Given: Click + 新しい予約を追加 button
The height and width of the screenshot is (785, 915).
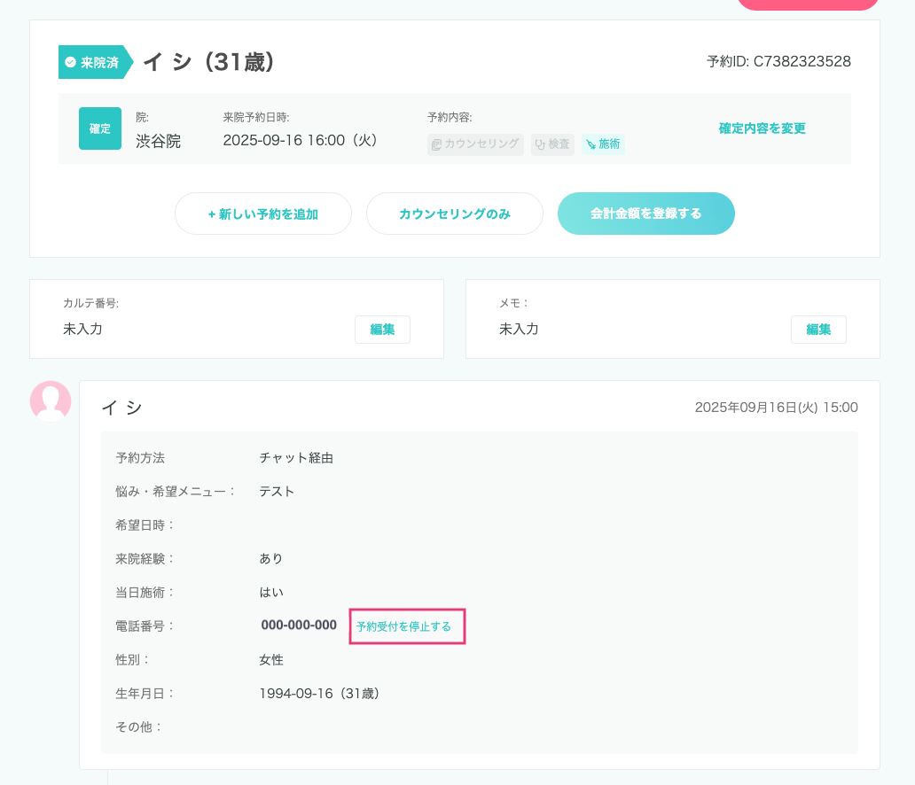Looking at the screenshot, I should [263, 214].
